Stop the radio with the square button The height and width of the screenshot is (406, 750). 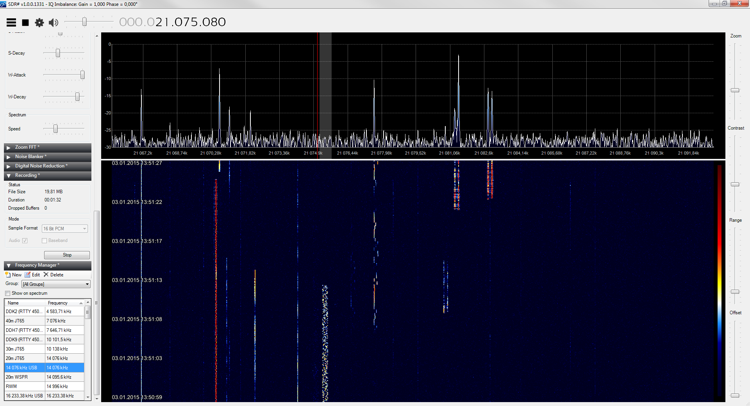[25, 23]
